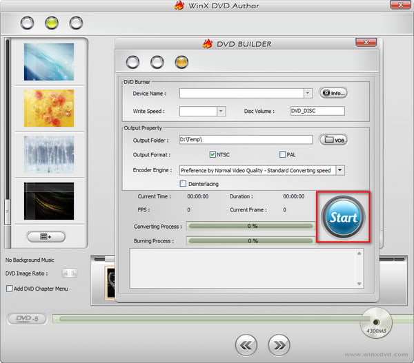Check the PAL output format box

[282, 154]
